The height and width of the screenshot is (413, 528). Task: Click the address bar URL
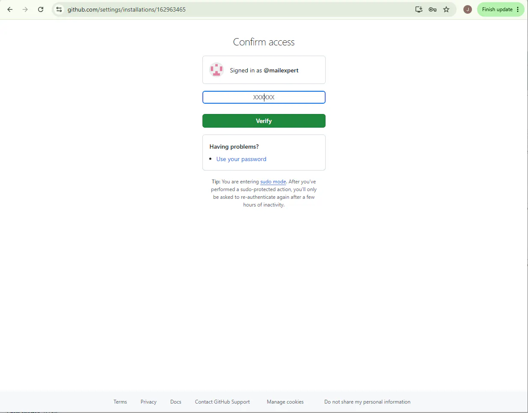point(127,9)
